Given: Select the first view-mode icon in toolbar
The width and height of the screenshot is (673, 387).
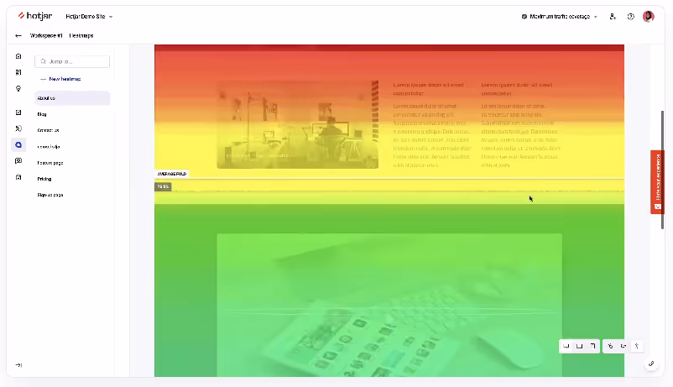Looking at the screenshot, I should (566, 346).
